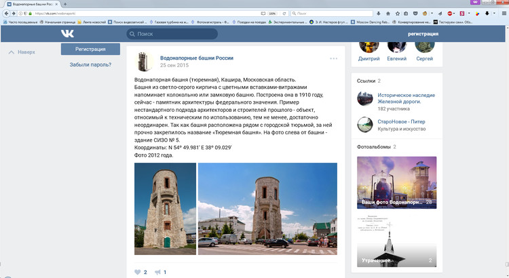This screenshot has height=278, width=509.
Task: Open a new browser tab with plus
Action: 65,4
